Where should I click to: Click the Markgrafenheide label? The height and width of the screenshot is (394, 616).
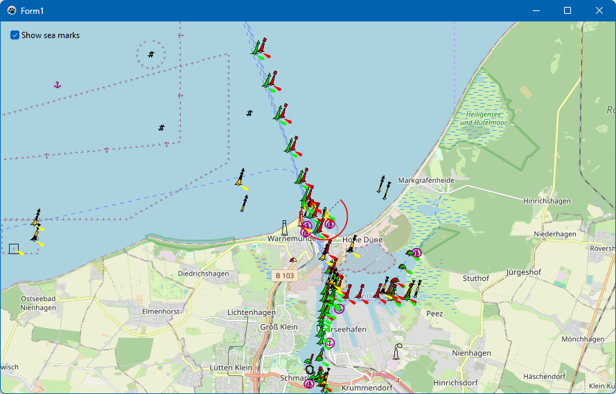(x=426, y=181)
